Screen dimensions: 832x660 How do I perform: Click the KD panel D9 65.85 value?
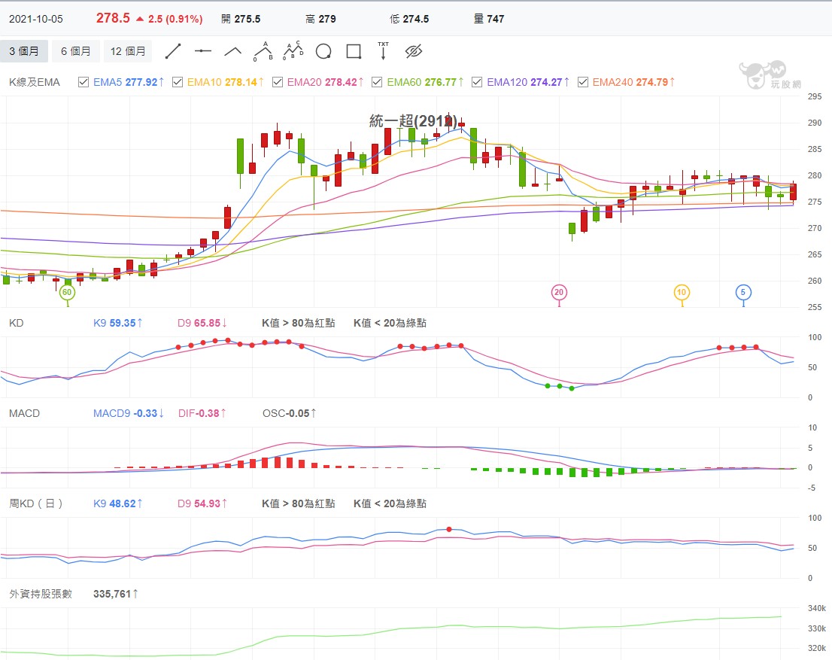(202, 323)
